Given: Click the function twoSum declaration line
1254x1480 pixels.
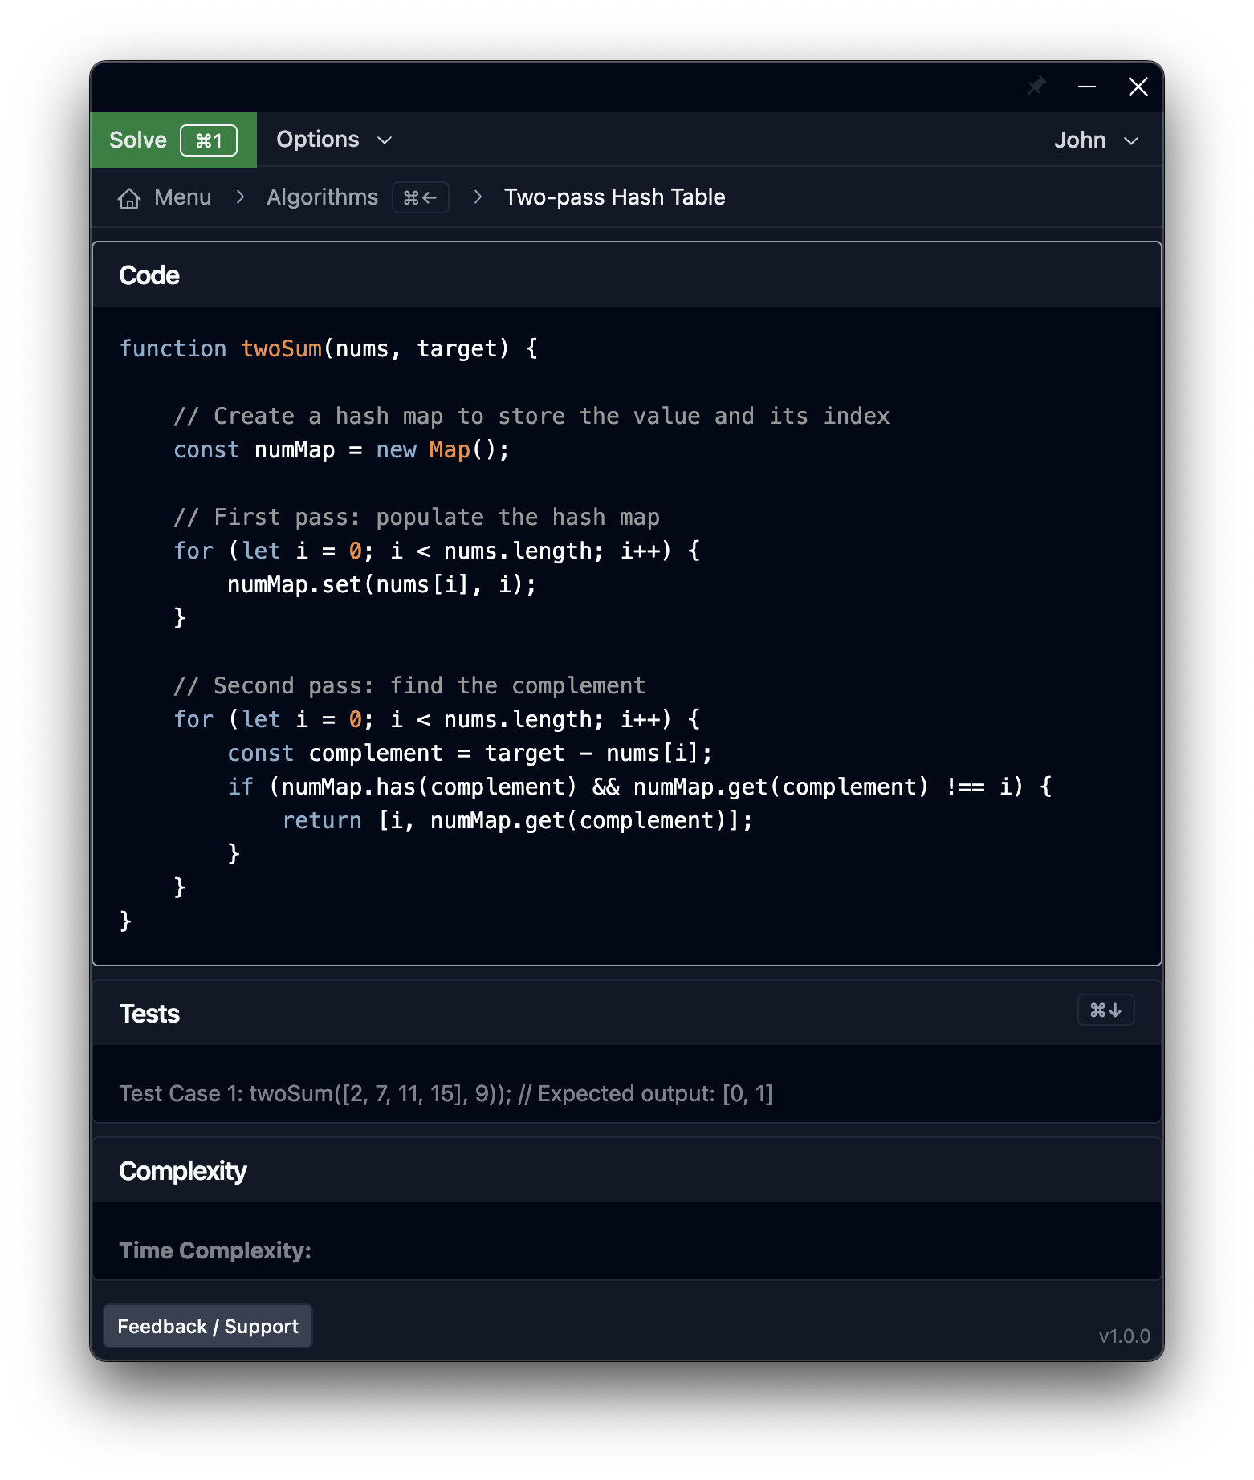Looking at the screenshot, I should point(328,348).
